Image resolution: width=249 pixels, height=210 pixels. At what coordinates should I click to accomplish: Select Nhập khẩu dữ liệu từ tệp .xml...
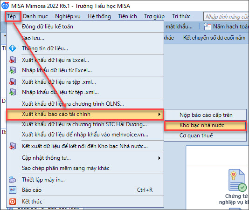point(85,92)
